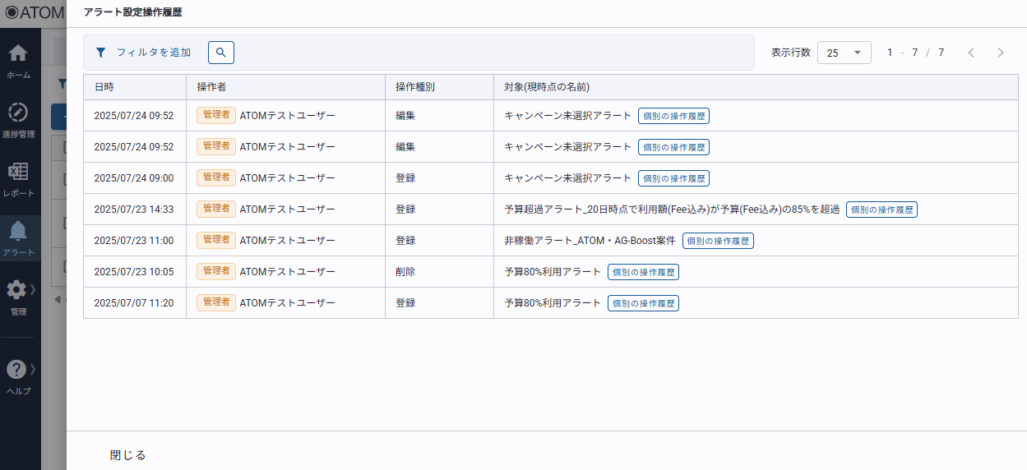Open the 表示行数 dropdown showing 25
This screenshot has width=1027, height=470.
(844, 53)
